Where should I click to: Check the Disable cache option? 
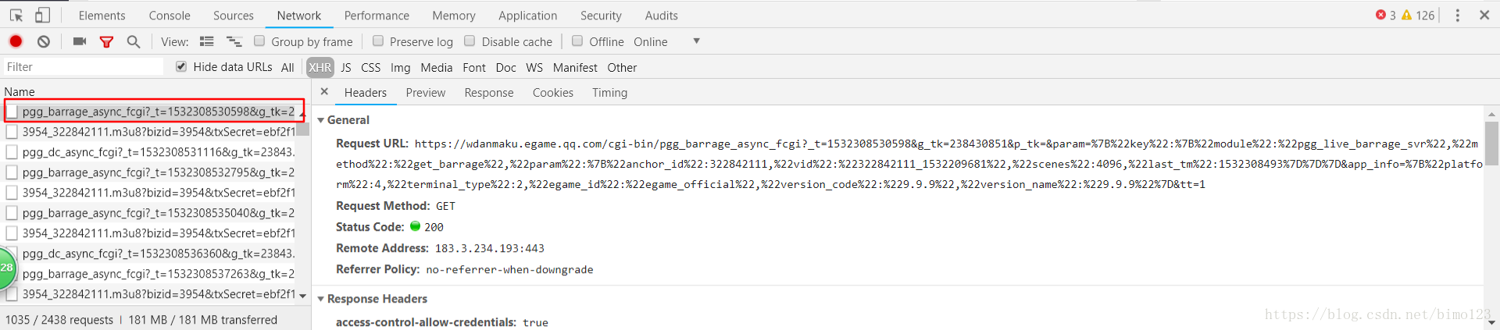(470, 41)
